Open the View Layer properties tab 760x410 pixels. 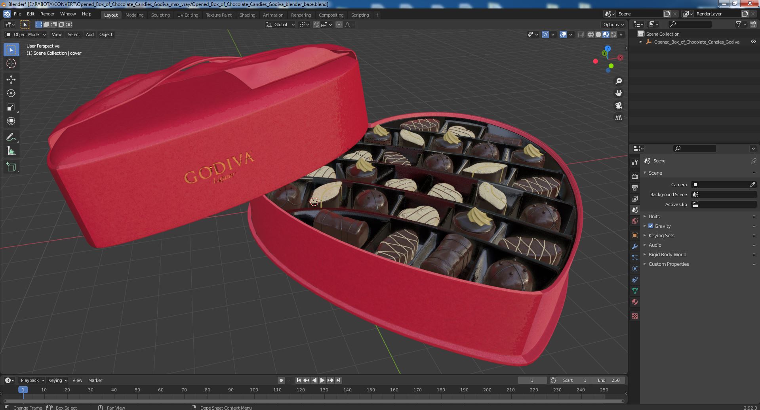click(x=635, y=198)
